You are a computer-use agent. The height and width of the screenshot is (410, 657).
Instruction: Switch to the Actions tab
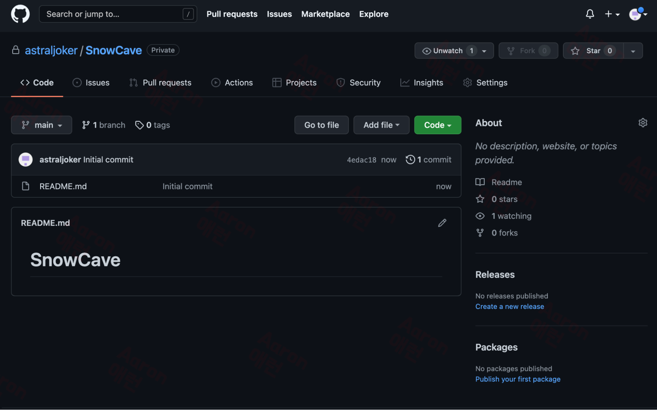tap(232, 82)
